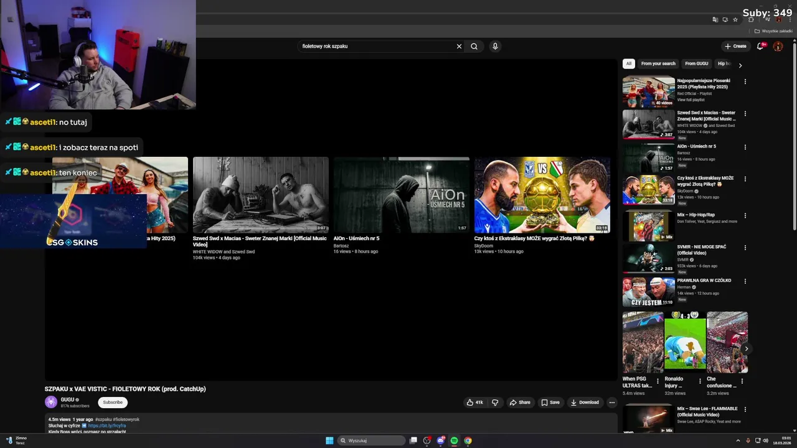
Task: Open options for sidebar Czy ktoś z Ekstraklasy video
Action: pos(745,179)
